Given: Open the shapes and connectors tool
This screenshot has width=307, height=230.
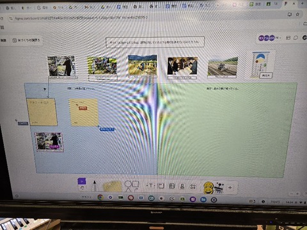Looking at the screenshot, I should coord(131,186).
